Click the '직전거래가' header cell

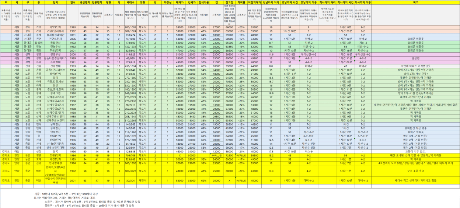[x=254, y=2]
